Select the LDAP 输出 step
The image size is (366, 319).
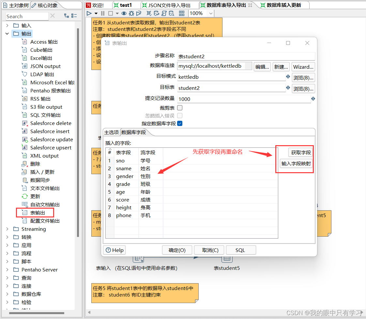tap(42, 74)
